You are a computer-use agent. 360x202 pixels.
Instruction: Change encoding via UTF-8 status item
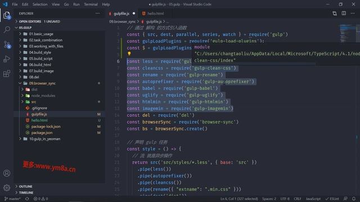[x=285, y=199]
